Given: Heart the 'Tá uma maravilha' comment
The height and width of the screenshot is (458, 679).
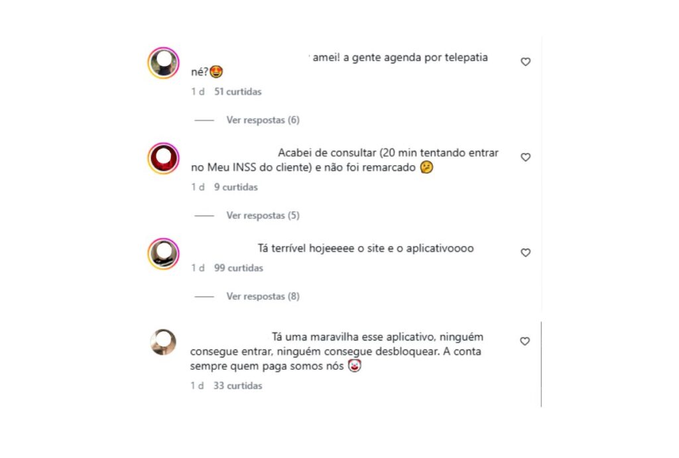Looking at the screenshot, I should click(525, 341).
